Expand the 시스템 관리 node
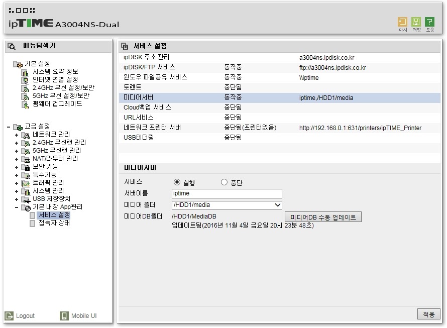The width and height of the screenshot is (447, 328). point(17,191)
